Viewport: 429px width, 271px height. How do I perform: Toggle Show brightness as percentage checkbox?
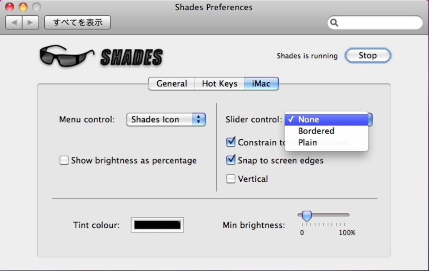pos(64,160)
